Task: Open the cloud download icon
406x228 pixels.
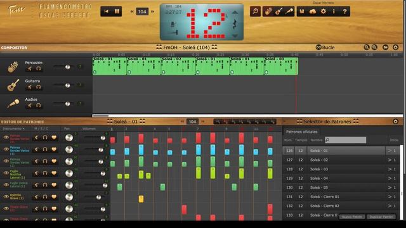Action: pos(313,11)
